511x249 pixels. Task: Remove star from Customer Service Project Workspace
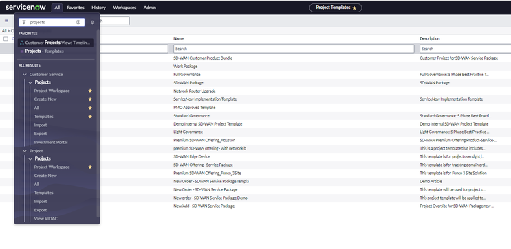(x=90, y=91)
